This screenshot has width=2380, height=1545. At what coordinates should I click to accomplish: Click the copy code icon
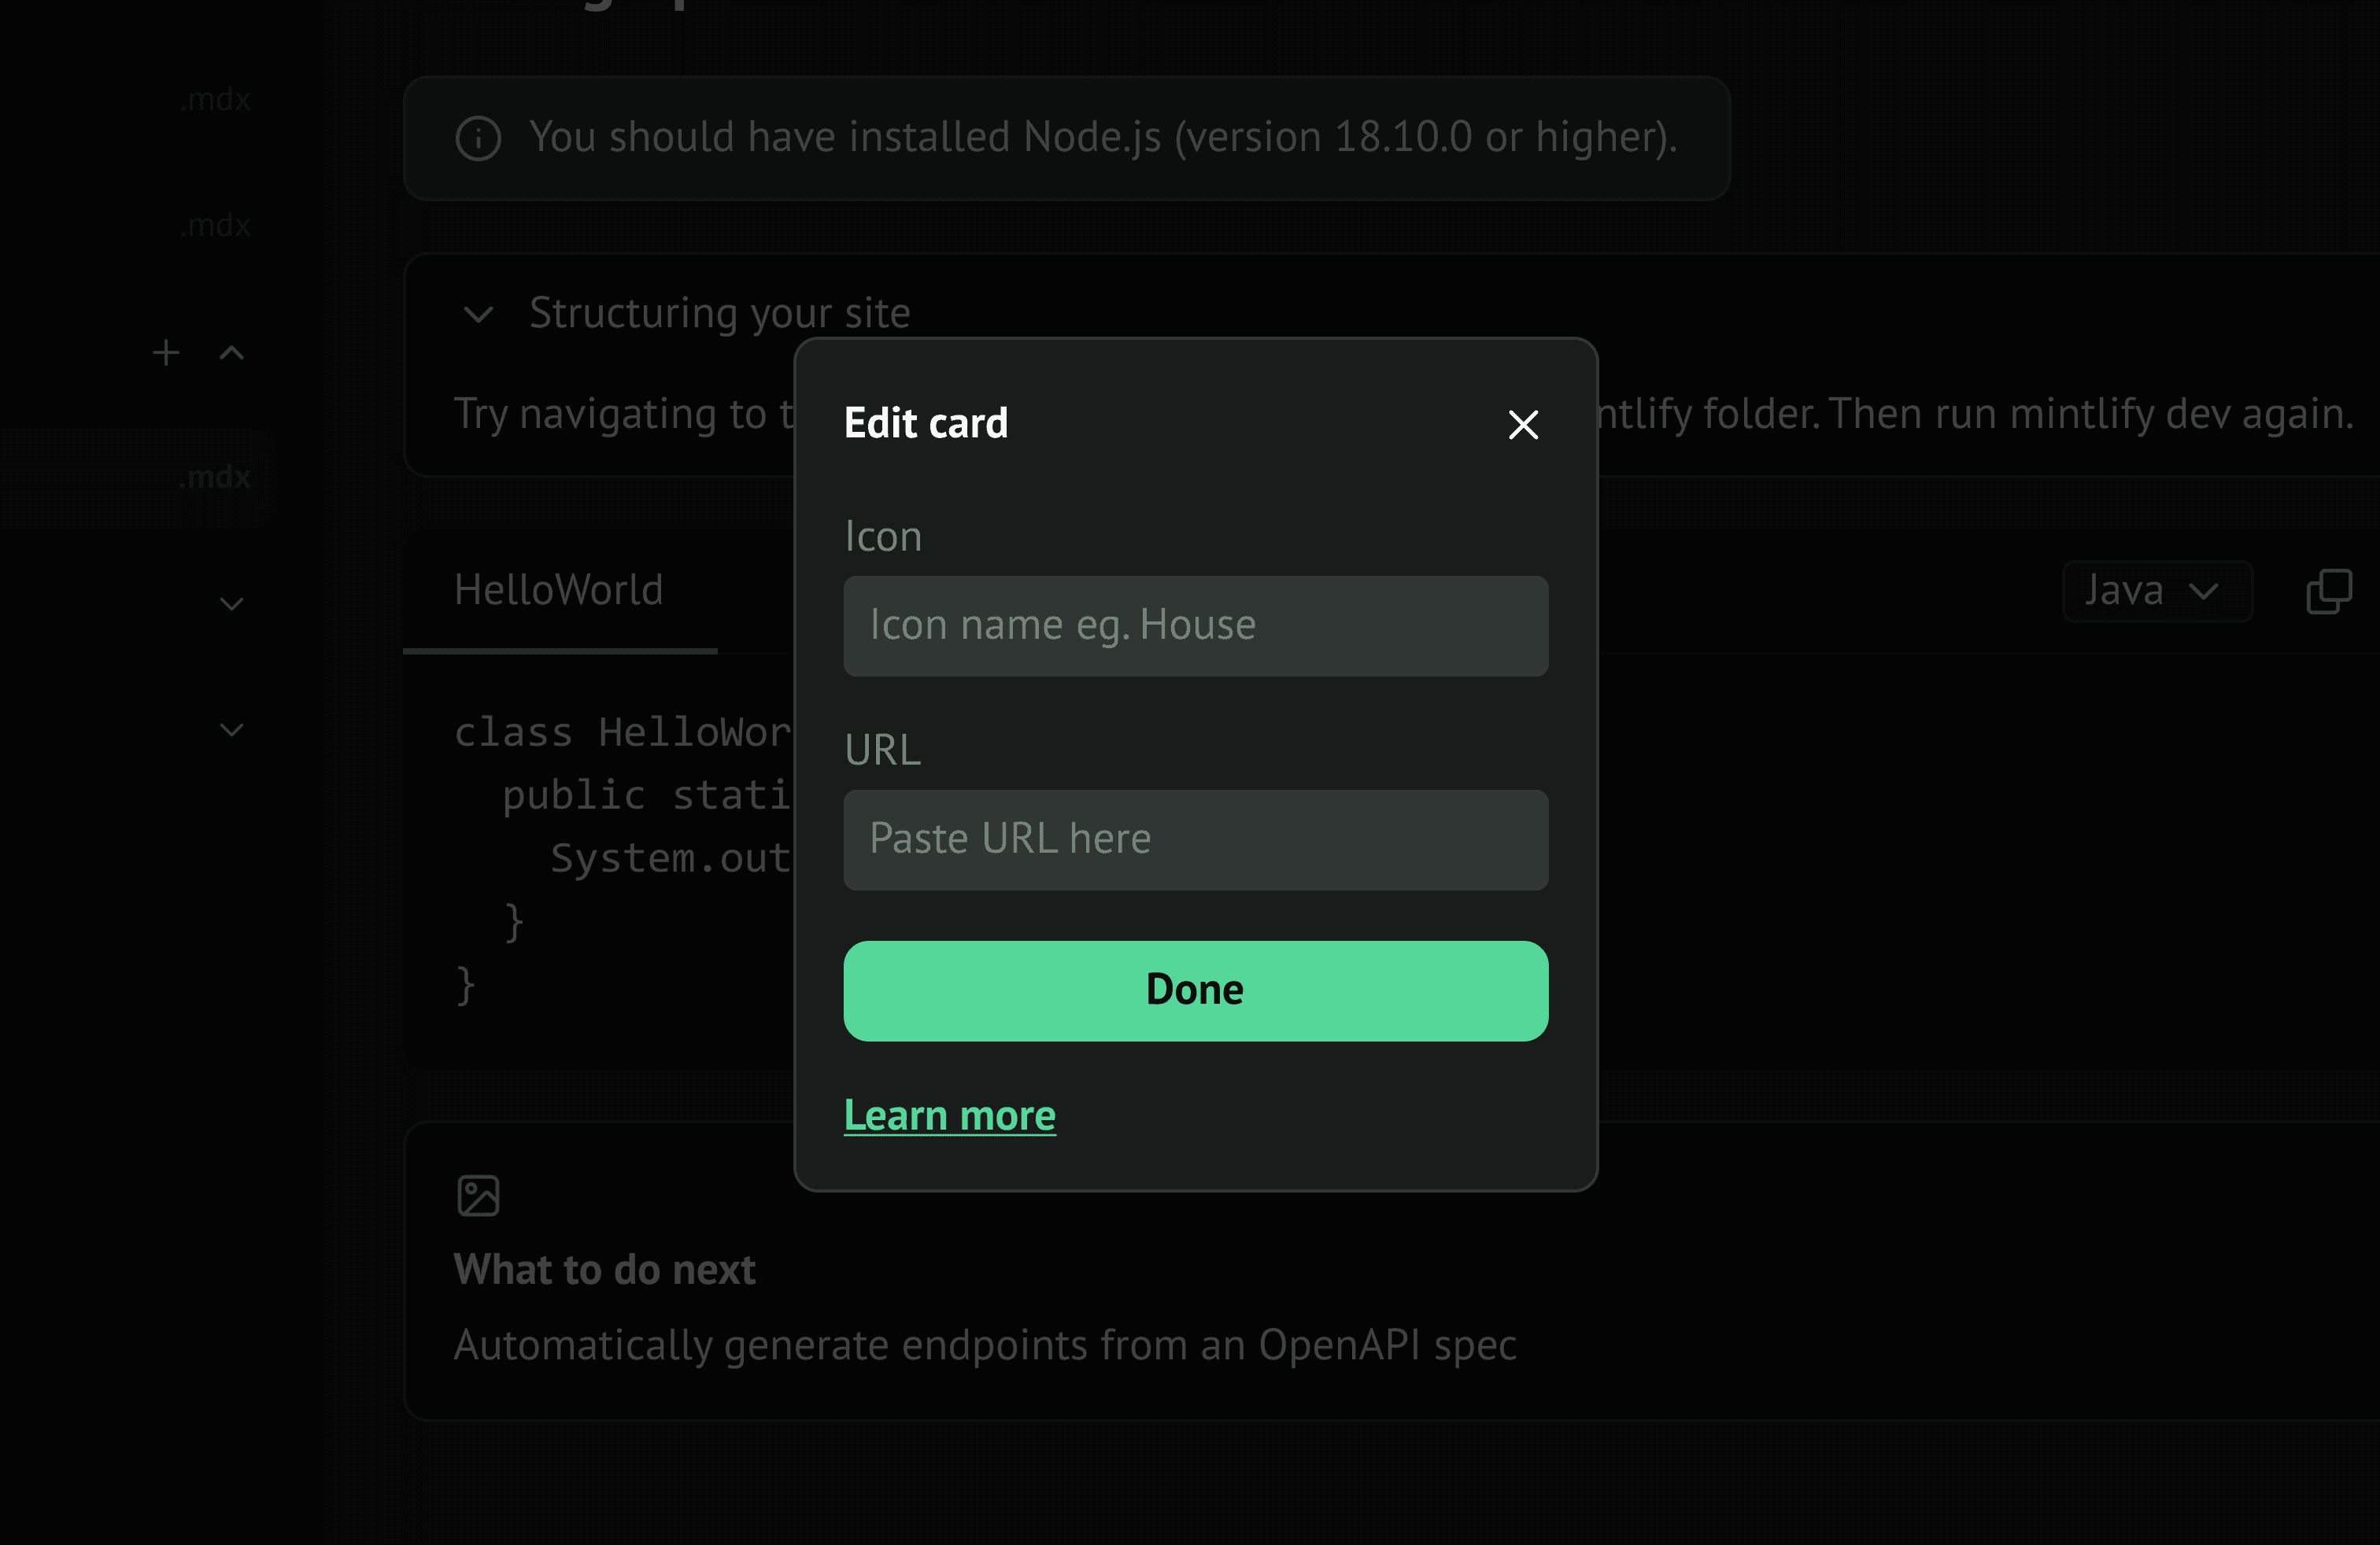point(2328,592)
